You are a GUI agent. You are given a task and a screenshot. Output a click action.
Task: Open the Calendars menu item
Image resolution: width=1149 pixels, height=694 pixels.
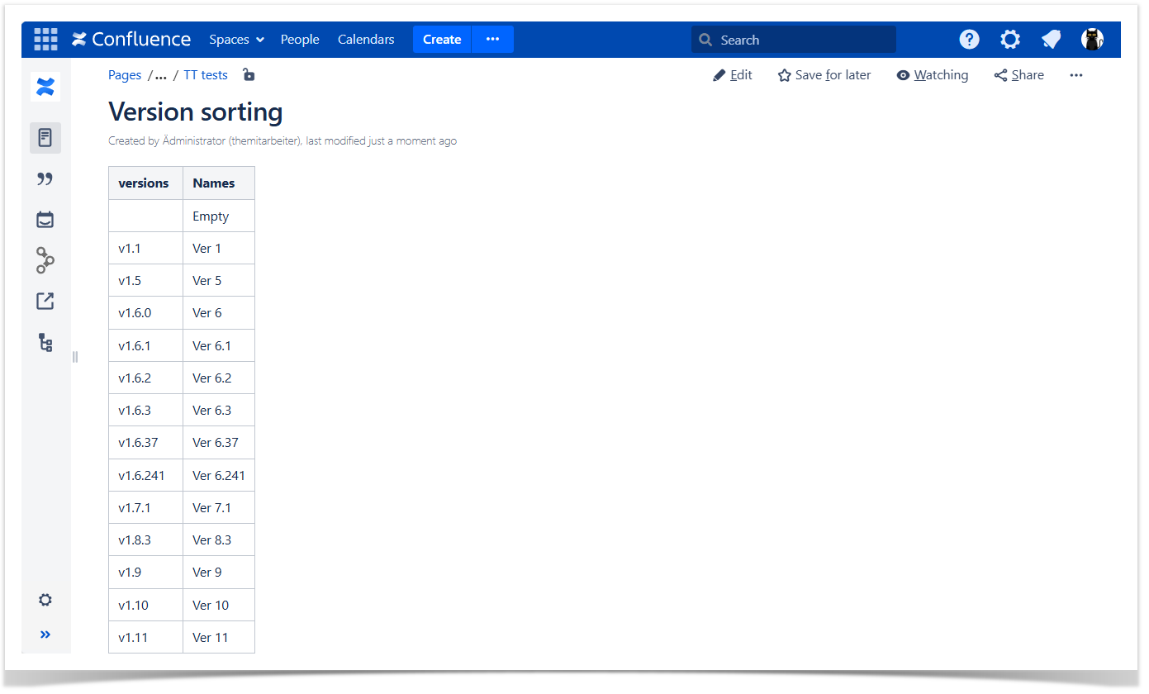[366, 40]
